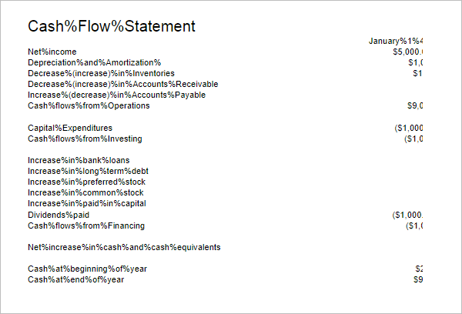Click the Depreciation%and%Amortization% label
462x314 pixels.
tap(94, 63)
